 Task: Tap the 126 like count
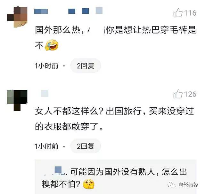point(190,94)
